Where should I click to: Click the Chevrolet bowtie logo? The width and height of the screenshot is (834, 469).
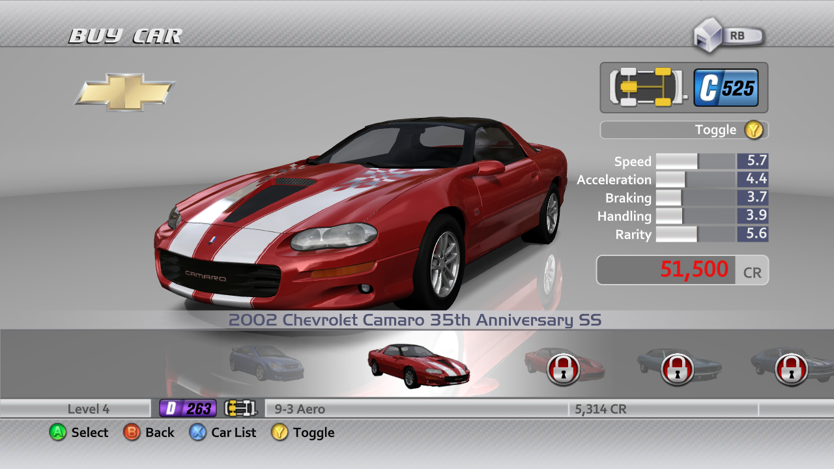tap(124, 92)
